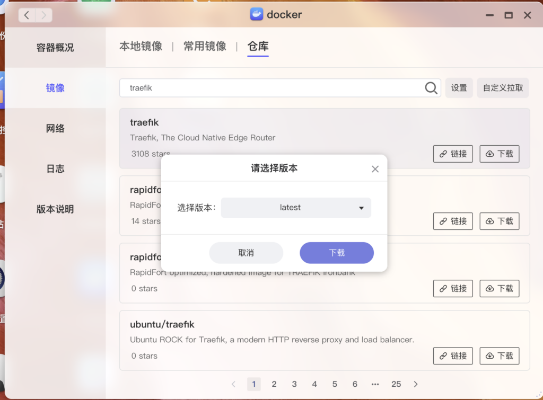Screen dimensions: 543x400
Task: Go forward with the right arrow button
Action: pos(43,15)
